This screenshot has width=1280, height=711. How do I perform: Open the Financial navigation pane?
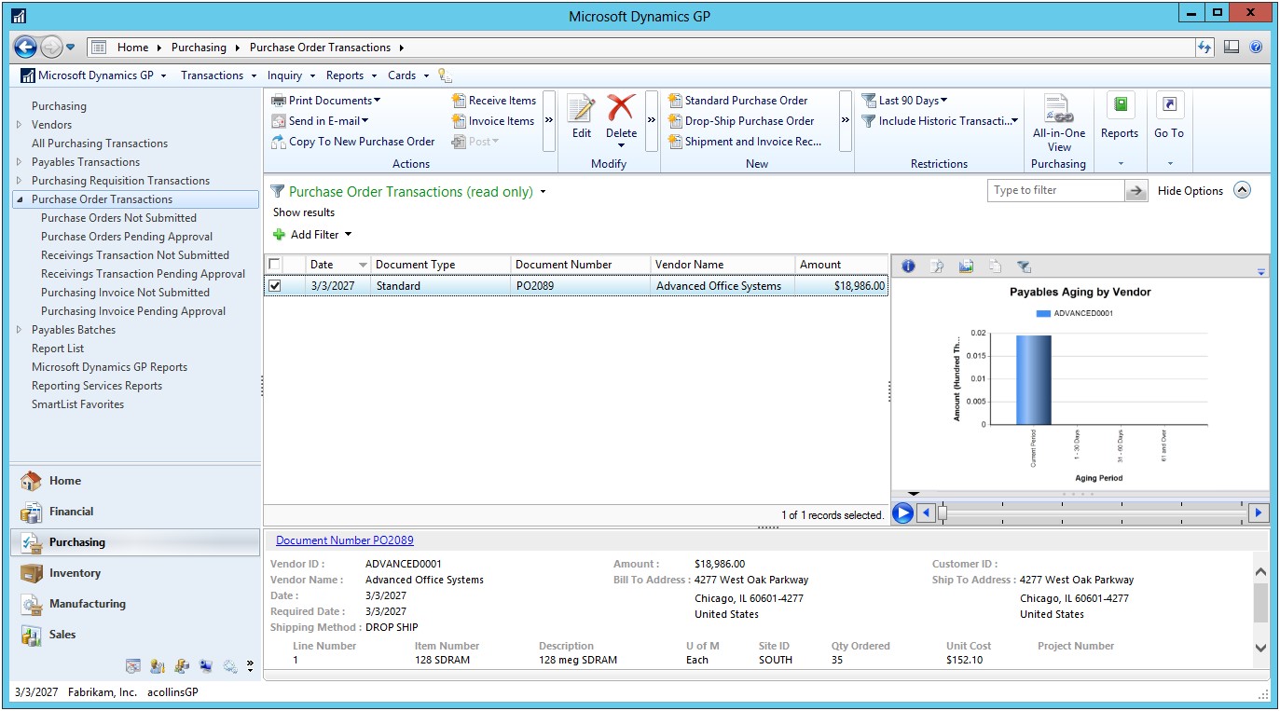(135, 512)
